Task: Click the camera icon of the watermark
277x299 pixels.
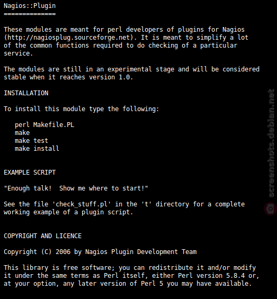Action: coord(271,209)
